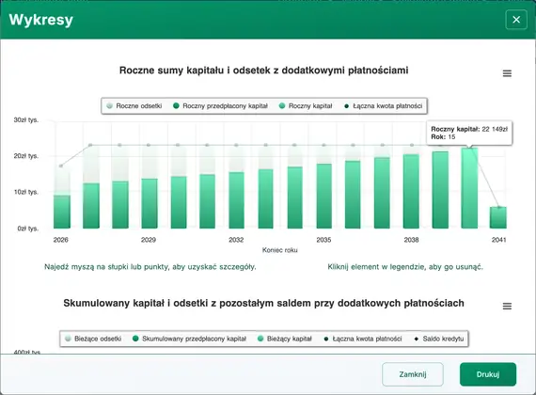Screen dimensions: 536x395
Task: Click the Koniec roku axis title
Action: [279, 250]
